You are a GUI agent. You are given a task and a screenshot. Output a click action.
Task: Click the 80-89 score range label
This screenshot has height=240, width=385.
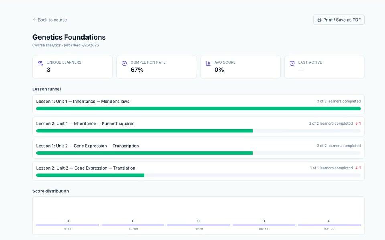[x=264, y=229]
